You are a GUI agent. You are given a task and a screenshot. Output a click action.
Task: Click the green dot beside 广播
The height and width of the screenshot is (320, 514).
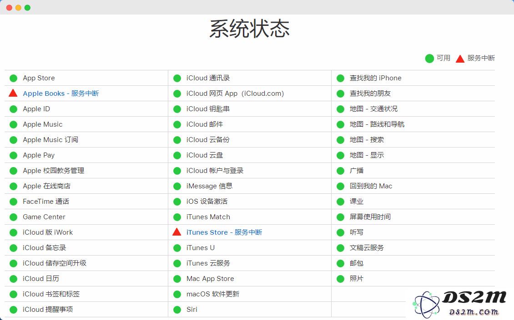coord(341,171)
